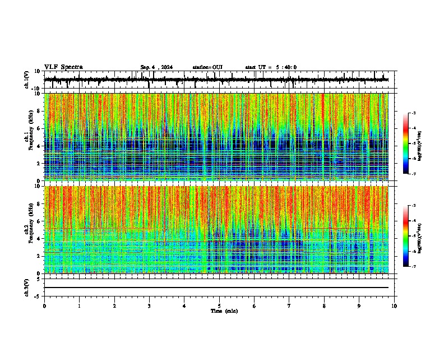Click the 'ch.1(V)' axis label
Viewport: 444px width, 343px height.
[27, 80]
